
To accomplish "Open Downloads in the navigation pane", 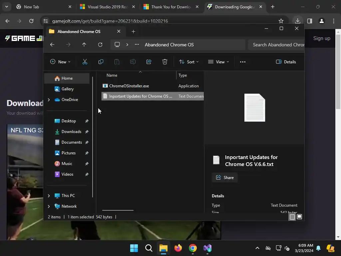I will [67, 132].
